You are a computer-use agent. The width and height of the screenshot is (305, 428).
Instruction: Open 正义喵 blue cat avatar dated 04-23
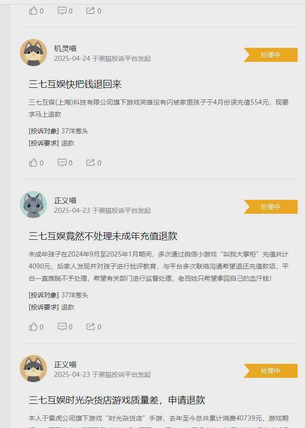click(33, 204)
